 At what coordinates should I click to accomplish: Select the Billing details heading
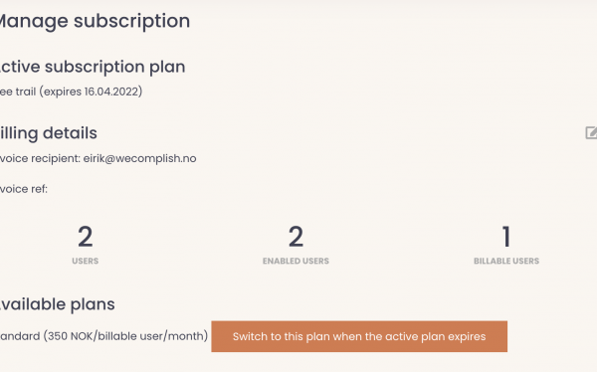click(49, 133)
